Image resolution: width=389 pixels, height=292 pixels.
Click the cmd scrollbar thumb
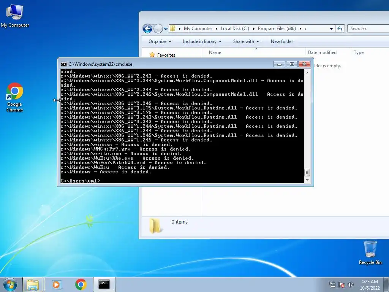307,173
